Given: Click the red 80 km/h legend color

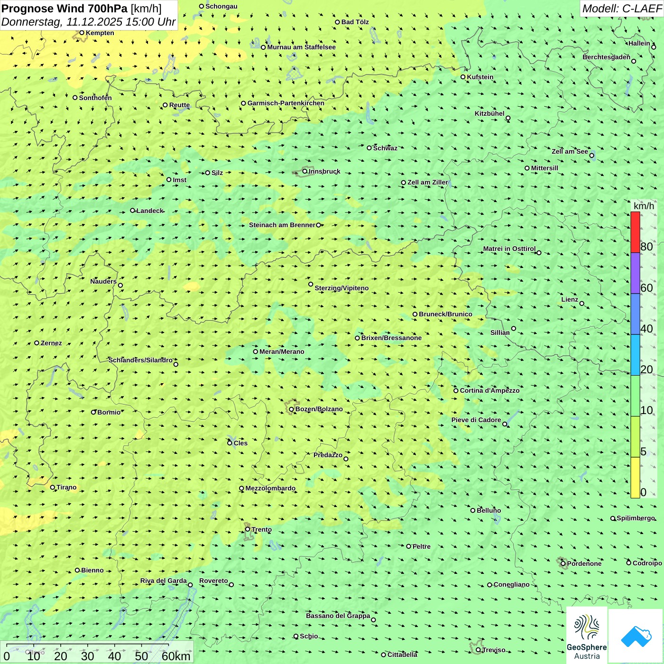Looking at the screenshot, I should coord(635,232).
